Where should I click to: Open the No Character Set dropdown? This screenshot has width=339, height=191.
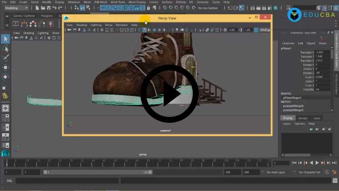[309, 172]
